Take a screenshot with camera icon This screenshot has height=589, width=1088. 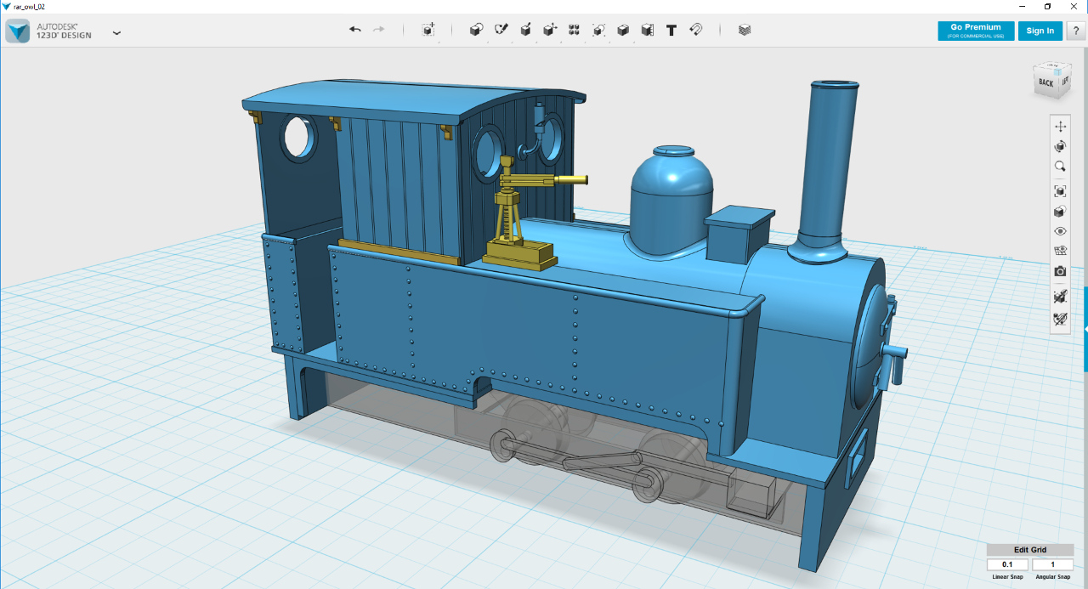(x=1060, y=271)
